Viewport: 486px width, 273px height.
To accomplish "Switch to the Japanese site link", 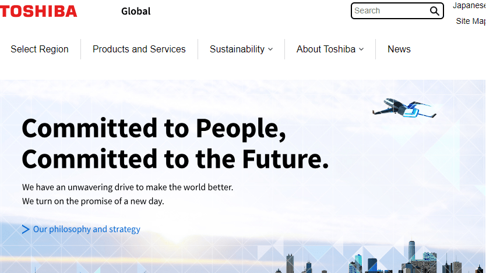I will click(x=469, y=6).
